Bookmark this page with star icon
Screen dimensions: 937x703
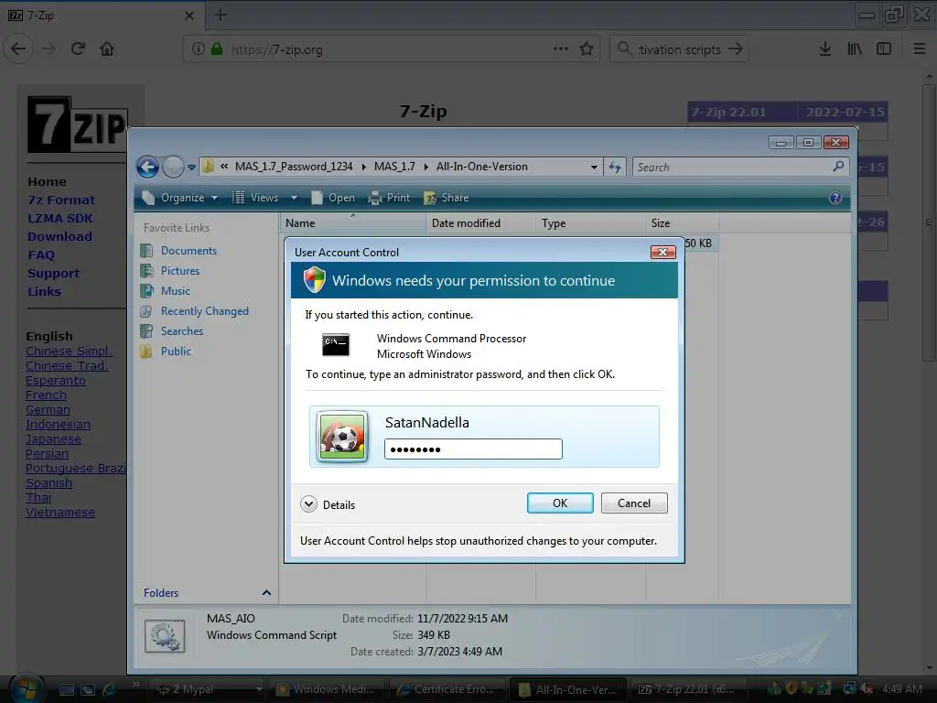click(x=587, y=49)
